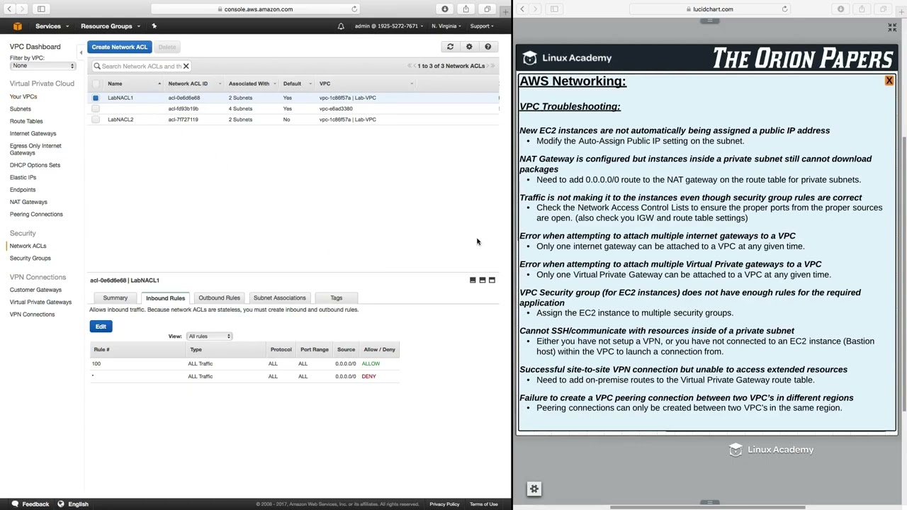Open the Privacy Policy link
Image resolution: width=907 pixels, height=510 pixels.
tap(444, 504)
